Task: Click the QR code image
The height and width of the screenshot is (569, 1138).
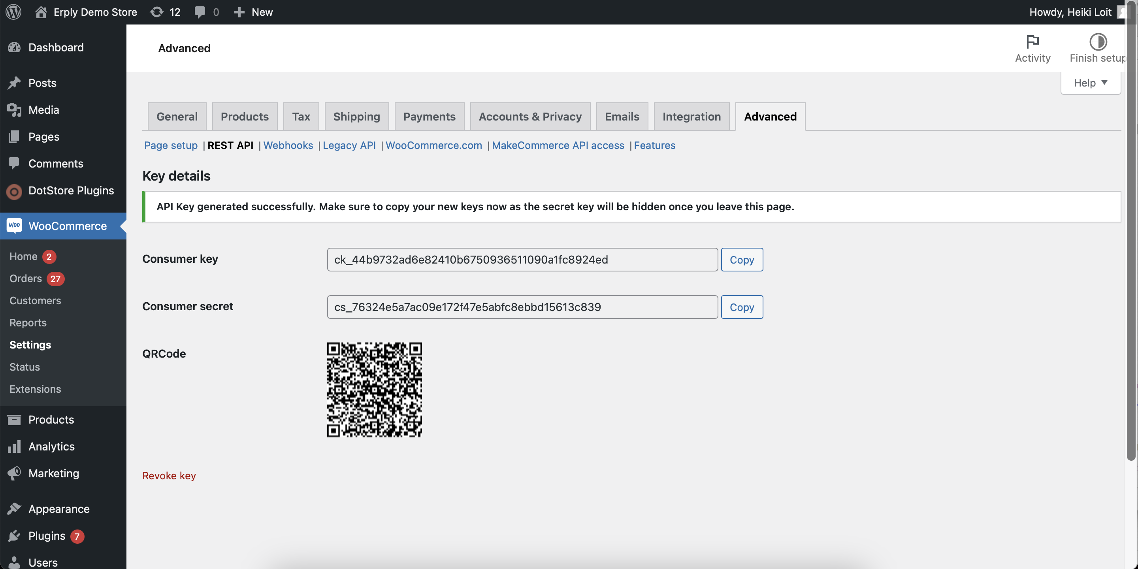Action: tap(374, 390)
